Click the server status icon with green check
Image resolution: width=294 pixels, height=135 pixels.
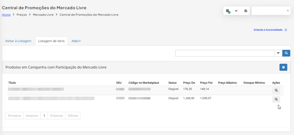[228, 11]
